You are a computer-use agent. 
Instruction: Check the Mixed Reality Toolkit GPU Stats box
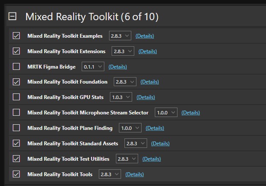click(x=16, y=97)
